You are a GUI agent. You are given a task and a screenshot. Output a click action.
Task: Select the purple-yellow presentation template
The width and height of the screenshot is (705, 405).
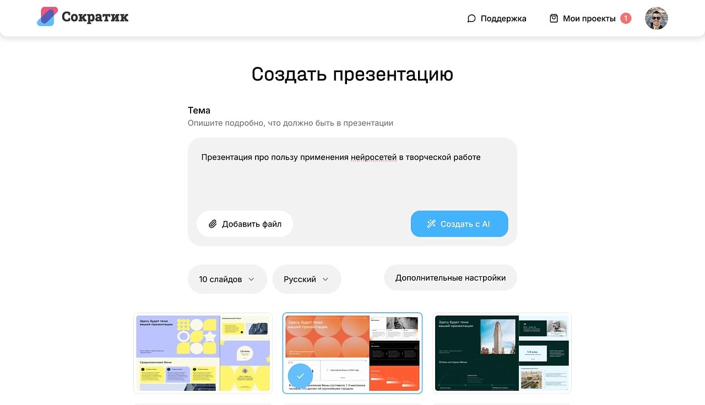pos(203,353)
